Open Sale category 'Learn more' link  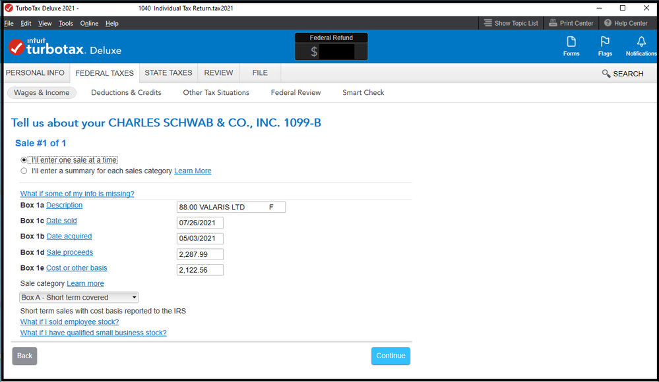[85, 284]
